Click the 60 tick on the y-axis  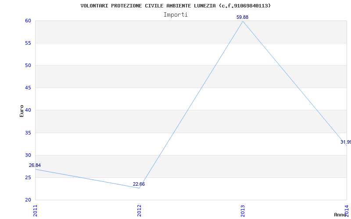coord(28,21)
